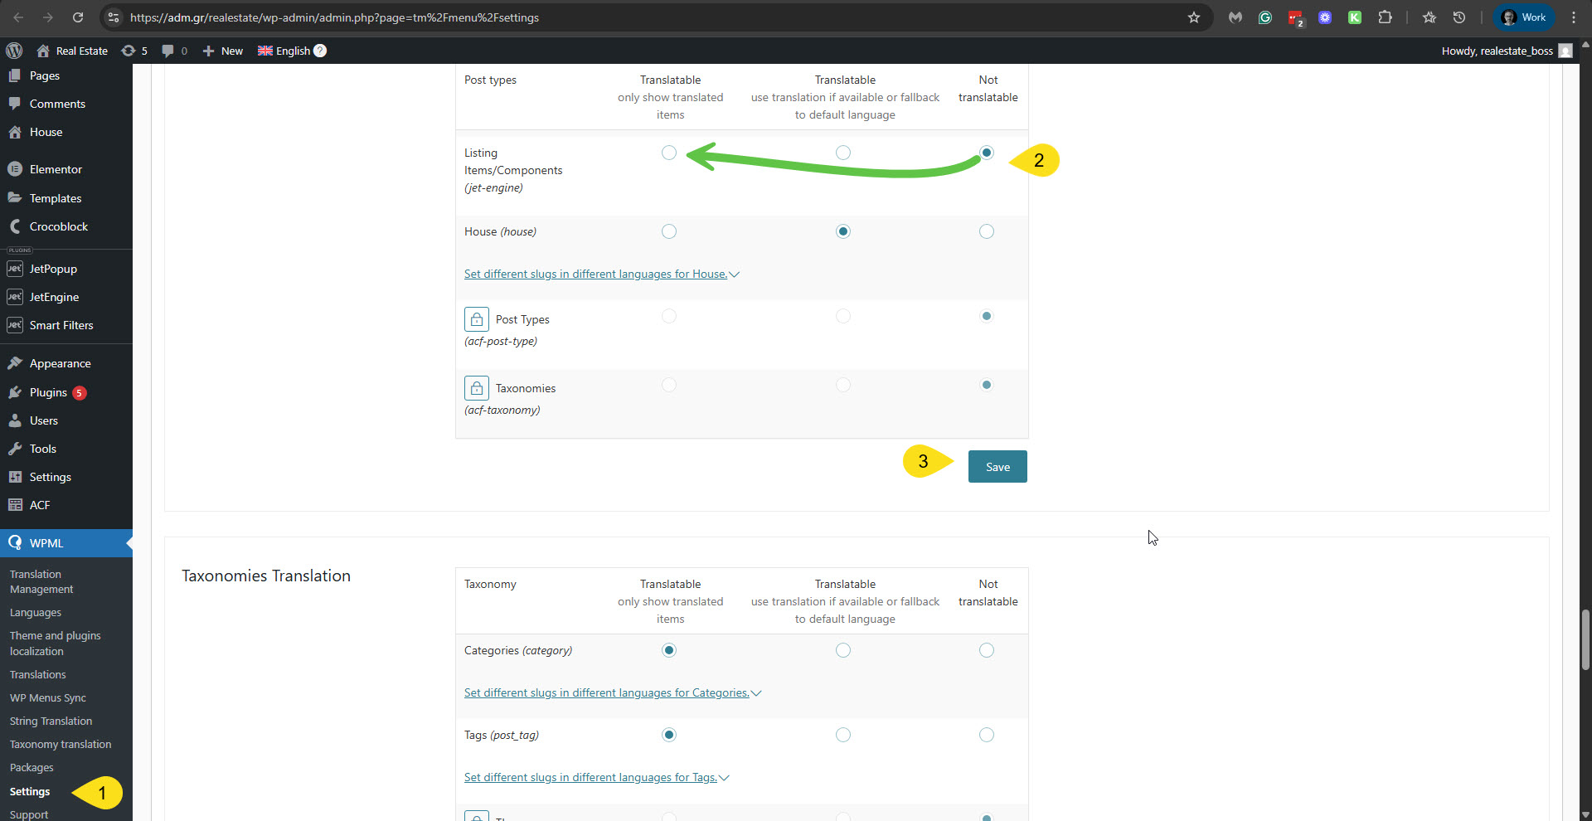This screenshot has width=1592, height=821.
Task: Open Howdy realestate_boss account menu
Action: (1507, 51)
